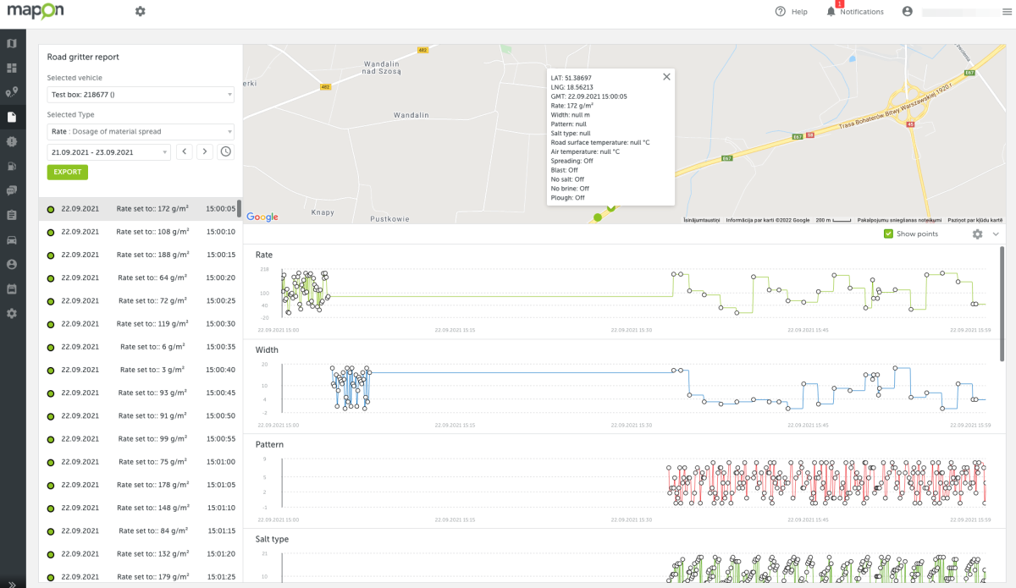Close the map info popup

coord(666,77)
